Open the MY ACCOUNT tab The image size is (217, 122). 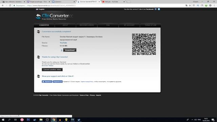coord(129,25)
